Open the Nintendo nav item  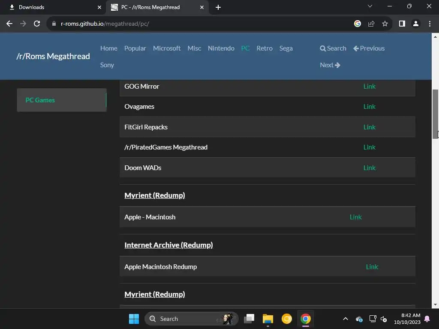221,48
